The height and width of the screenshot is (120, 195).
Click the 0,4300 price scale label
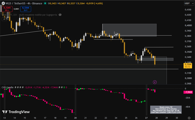(x=188, y=9)
